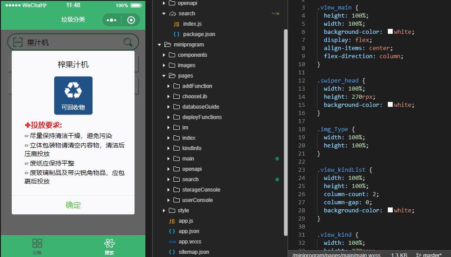This screenshot has width=451, height=257.
Task: Click the userConsole folder icon
Action: pos(177,200)
